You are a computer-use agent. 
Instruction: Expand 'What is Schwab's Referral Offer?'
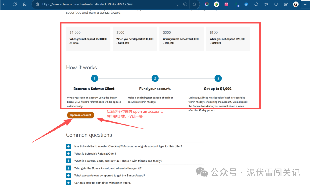tap(68, 153)
